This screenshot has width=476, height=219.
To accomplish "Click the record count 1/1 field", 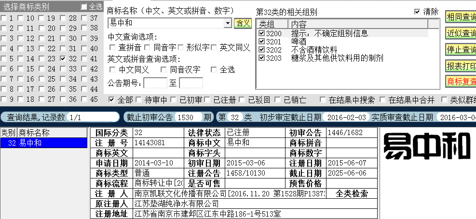I will (93, 117).
